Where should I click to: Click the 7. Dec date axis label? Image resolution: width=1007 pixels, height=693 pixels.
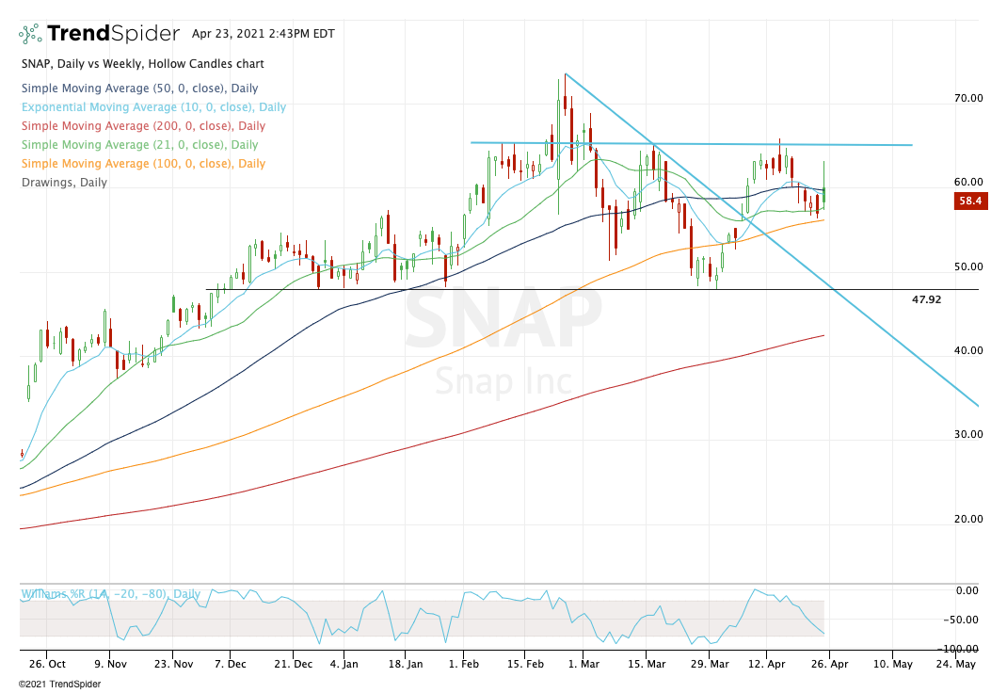tap(230, 664)
